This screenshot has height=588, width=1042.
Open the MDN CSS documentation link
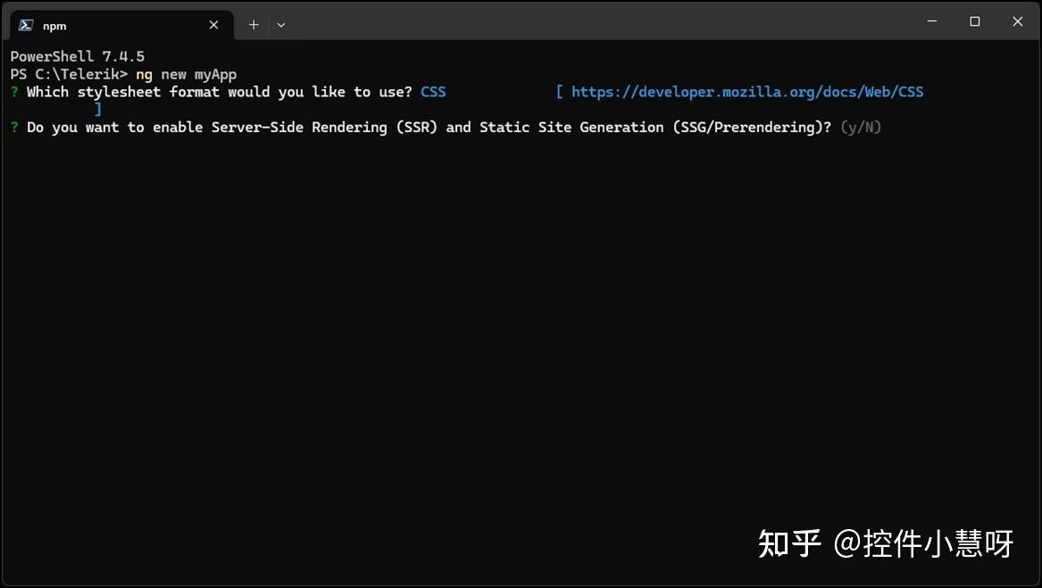point(747,91)
